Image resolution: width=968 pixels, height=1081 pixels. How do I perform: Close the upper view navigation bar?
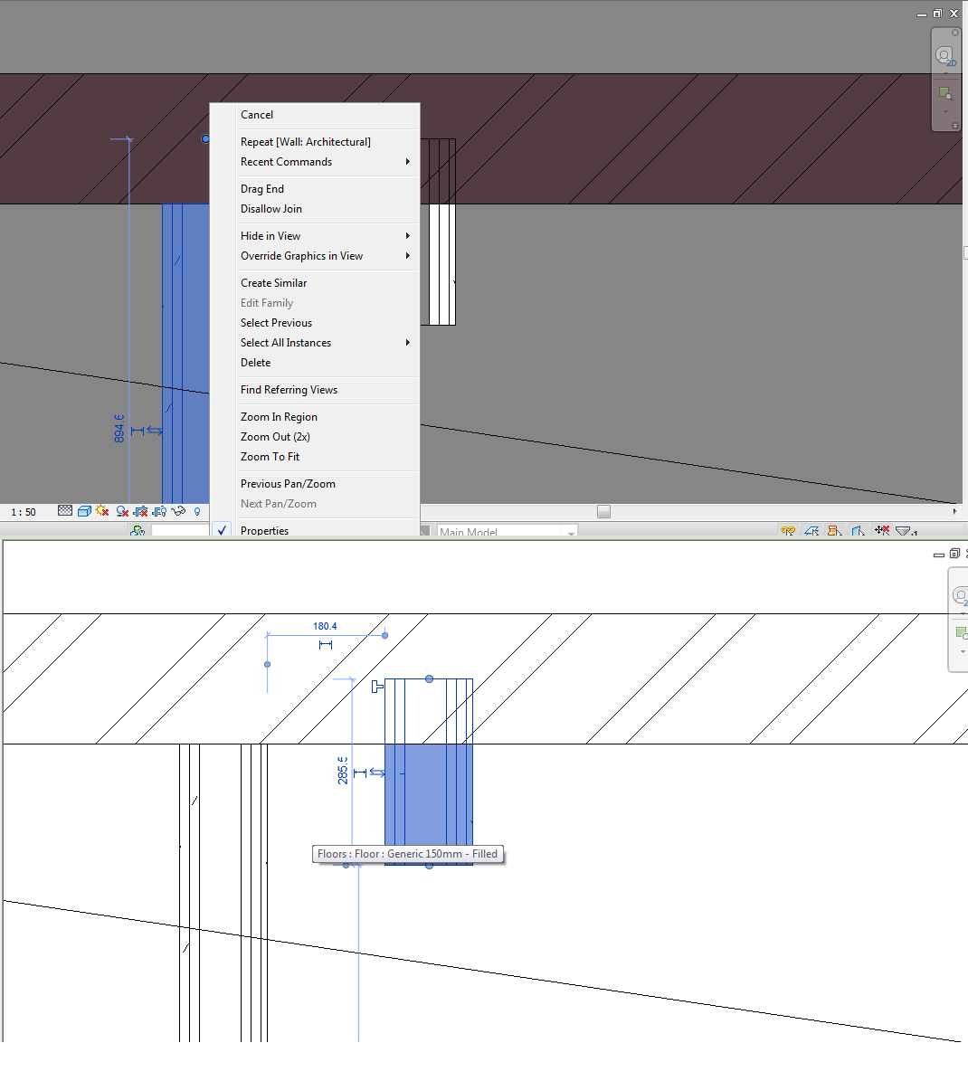(x=955, y=33)
